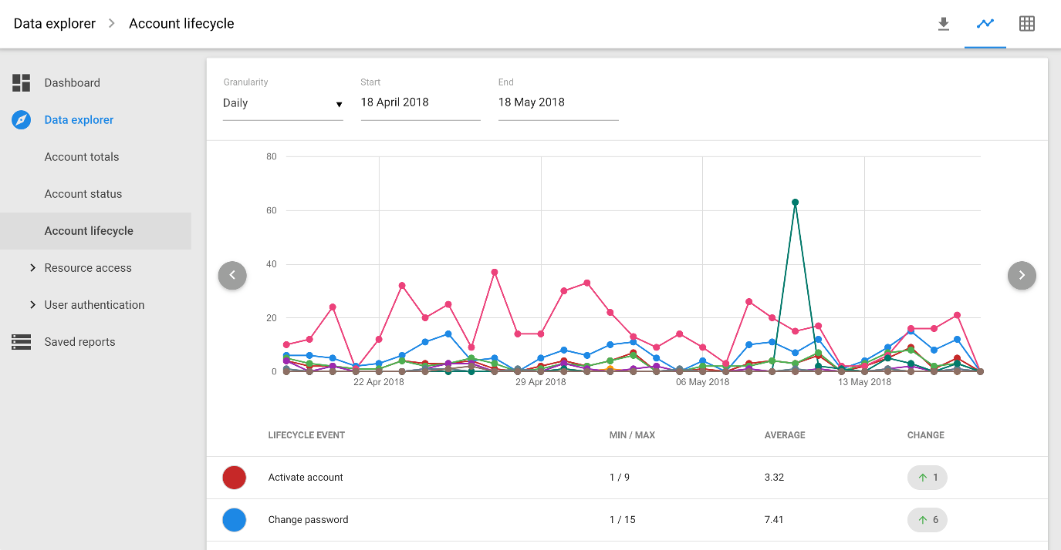Open the Data explorer breadcrumb link
The width and height of the screenshot is (1061, 550).
click(54, 23)
